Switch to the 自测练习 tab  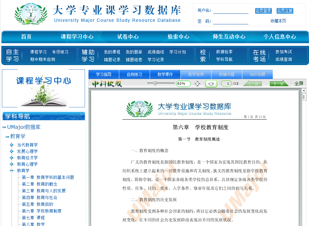pos(134,74)
